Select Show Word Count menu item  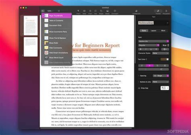pyautogui.click(x=57, y=58)
